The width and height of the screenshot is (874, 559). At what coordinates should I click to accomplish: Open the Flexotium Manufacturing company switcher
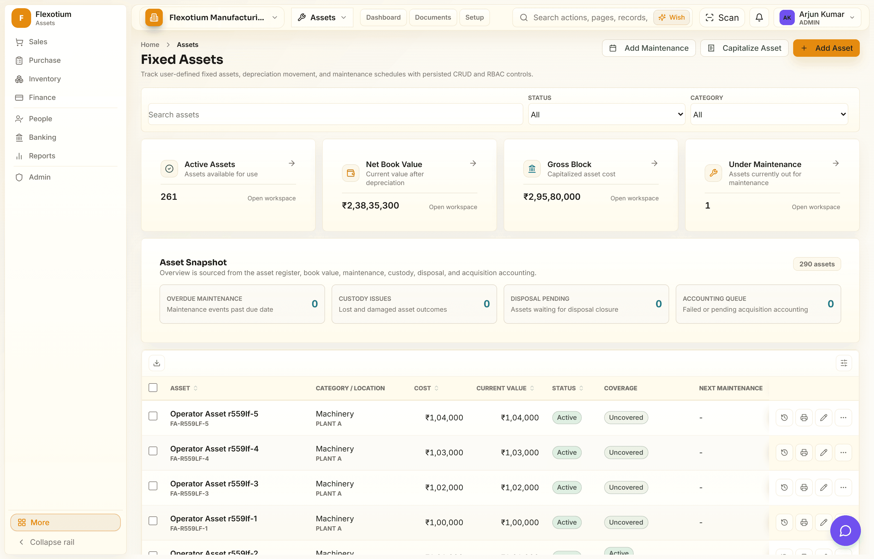pos(212,17)
